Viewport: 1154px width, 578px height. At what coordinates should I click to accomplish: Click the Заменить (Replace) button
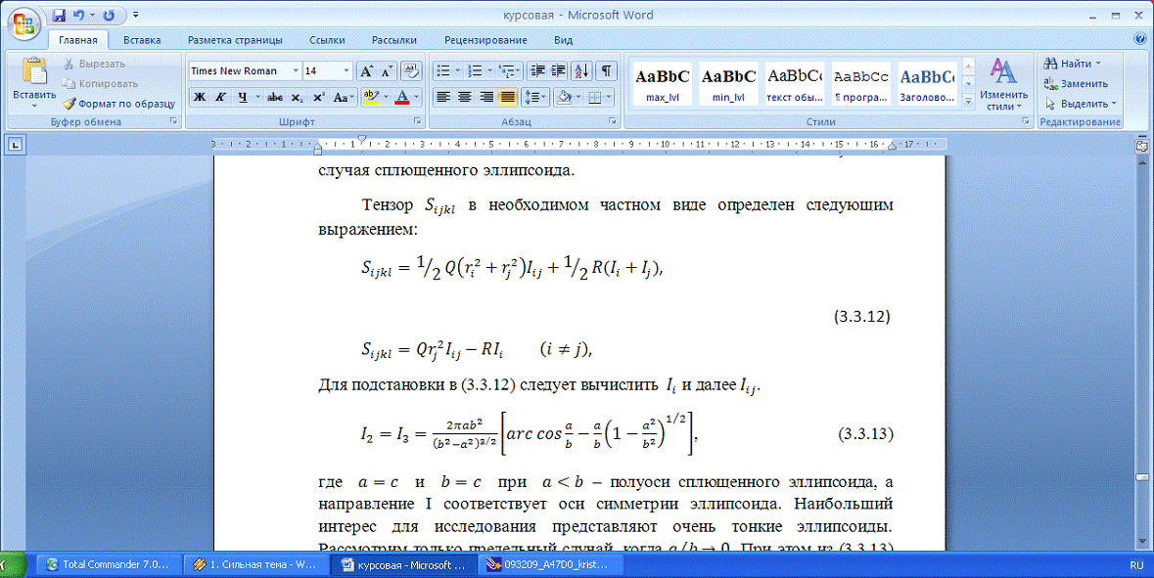[1077, 83]
